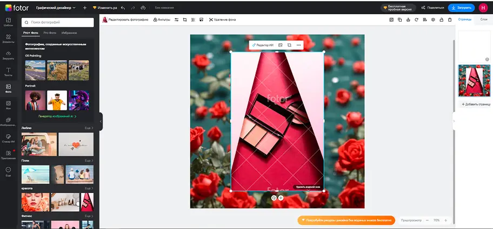Image resolution: width=493 pixels, height=229 pixels.
Task: Click Удаление фона background removal
Action: (x=222, y=20)
